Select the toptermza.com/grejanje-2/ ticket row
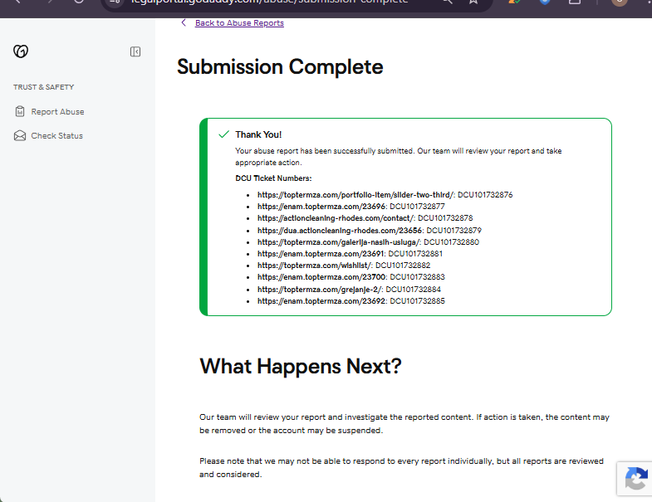This screenshot has height=502, width=652. click(x=349, y=290)
